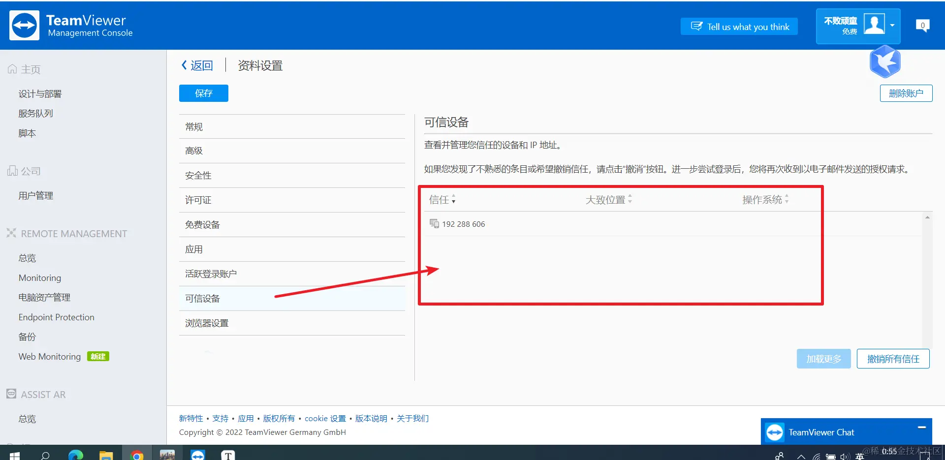This screenshot has width=945, height=460.
Task: Open the 应用 settings tab
Action: point(292,249)
